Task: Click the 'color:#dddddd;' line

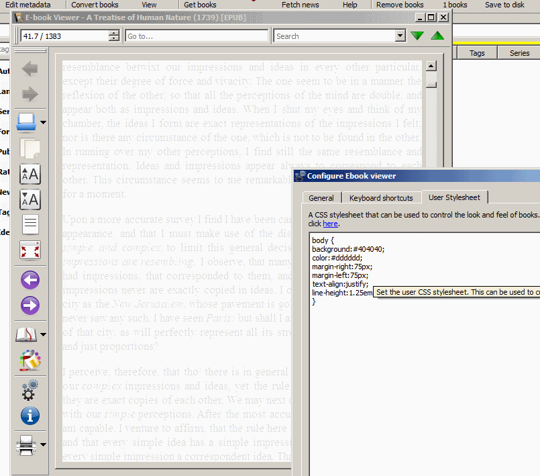Action: point(337,258)
